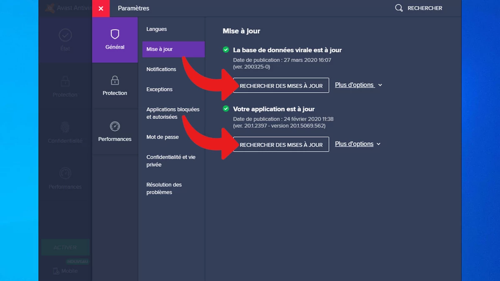The image size is (500, 281).
Task: Open the Mise à jour section
Action: [173, 49]
